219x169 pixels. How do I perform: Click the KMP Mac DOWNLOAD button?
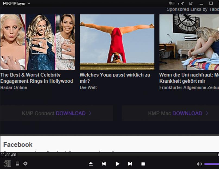[x=170, y=113]
